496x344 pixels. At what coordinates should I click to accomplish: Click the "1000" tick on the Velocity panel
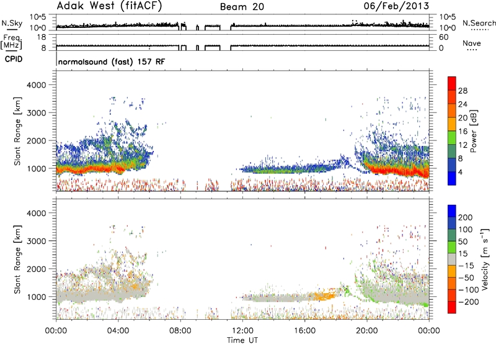click(x=36, y=297)
